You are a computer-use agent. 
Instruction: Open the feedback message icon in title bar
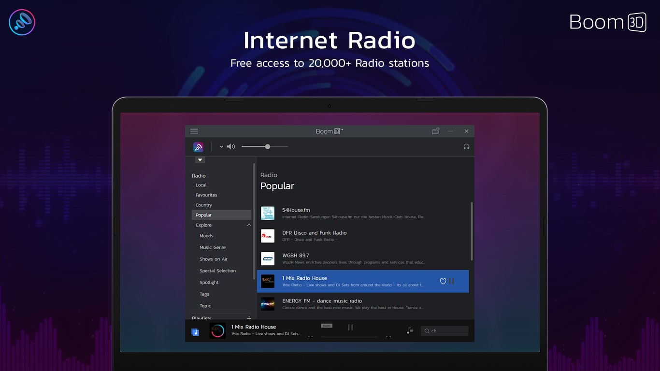coord(435,131)
